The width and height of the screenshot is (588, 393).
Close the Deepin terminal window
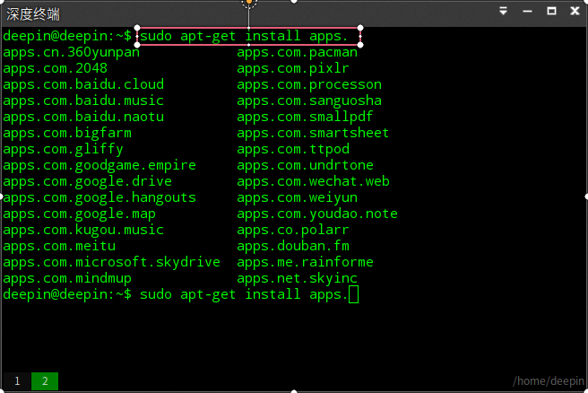pos(575,11)
